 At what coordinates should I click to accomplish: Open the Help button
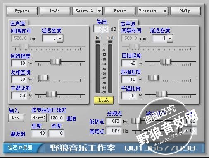coord(185,11)
